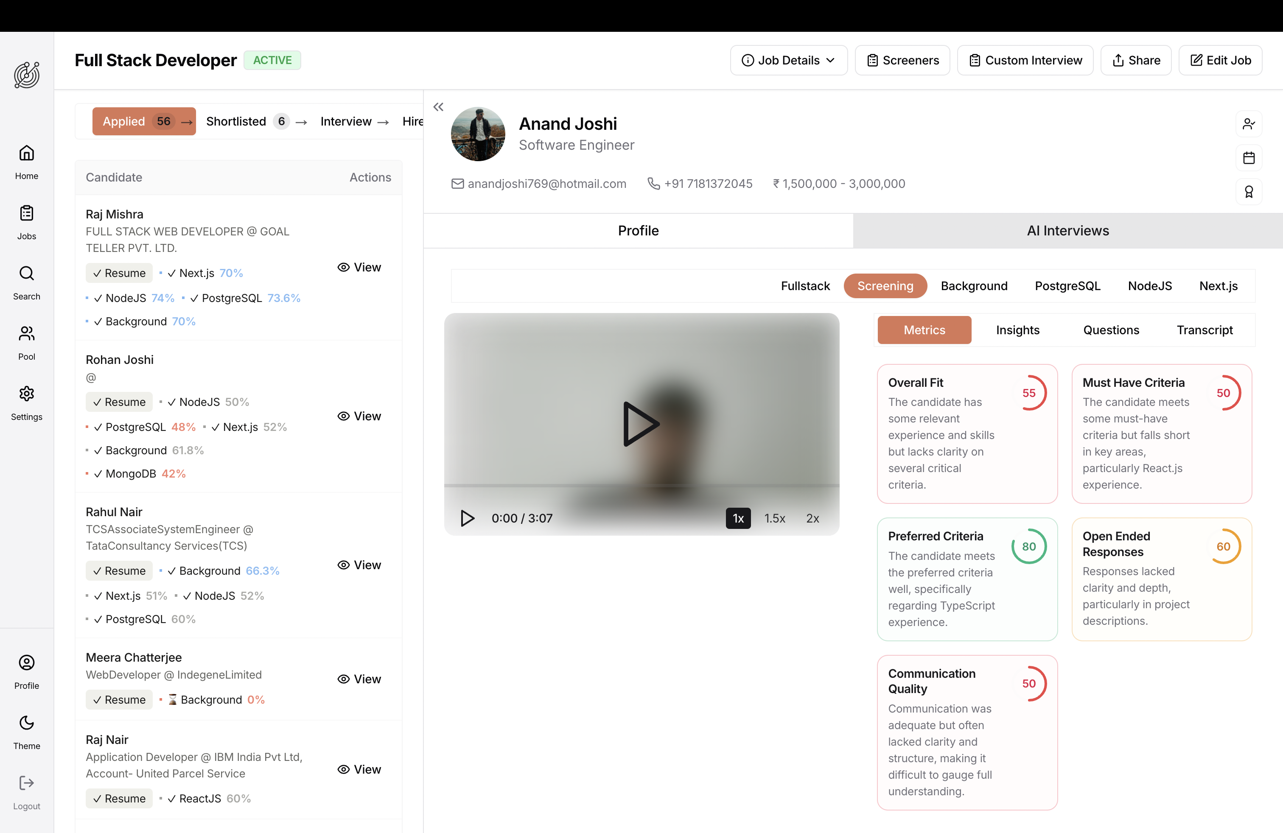The width and height of the screenshot is (1283, 833).
Task: Expand the Job Details dropdown
Action: click(788, 60)
